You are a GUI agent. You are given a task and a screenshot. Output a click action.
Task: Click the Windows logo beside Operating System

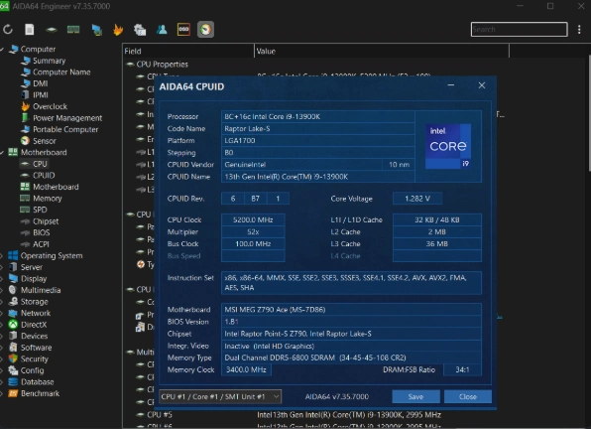[x=13, y=255]
